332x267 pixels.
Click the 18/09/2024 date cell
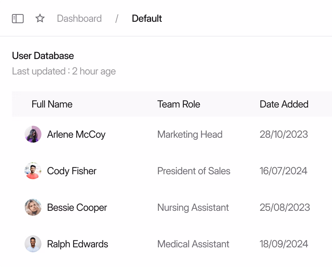coord(284,244)
